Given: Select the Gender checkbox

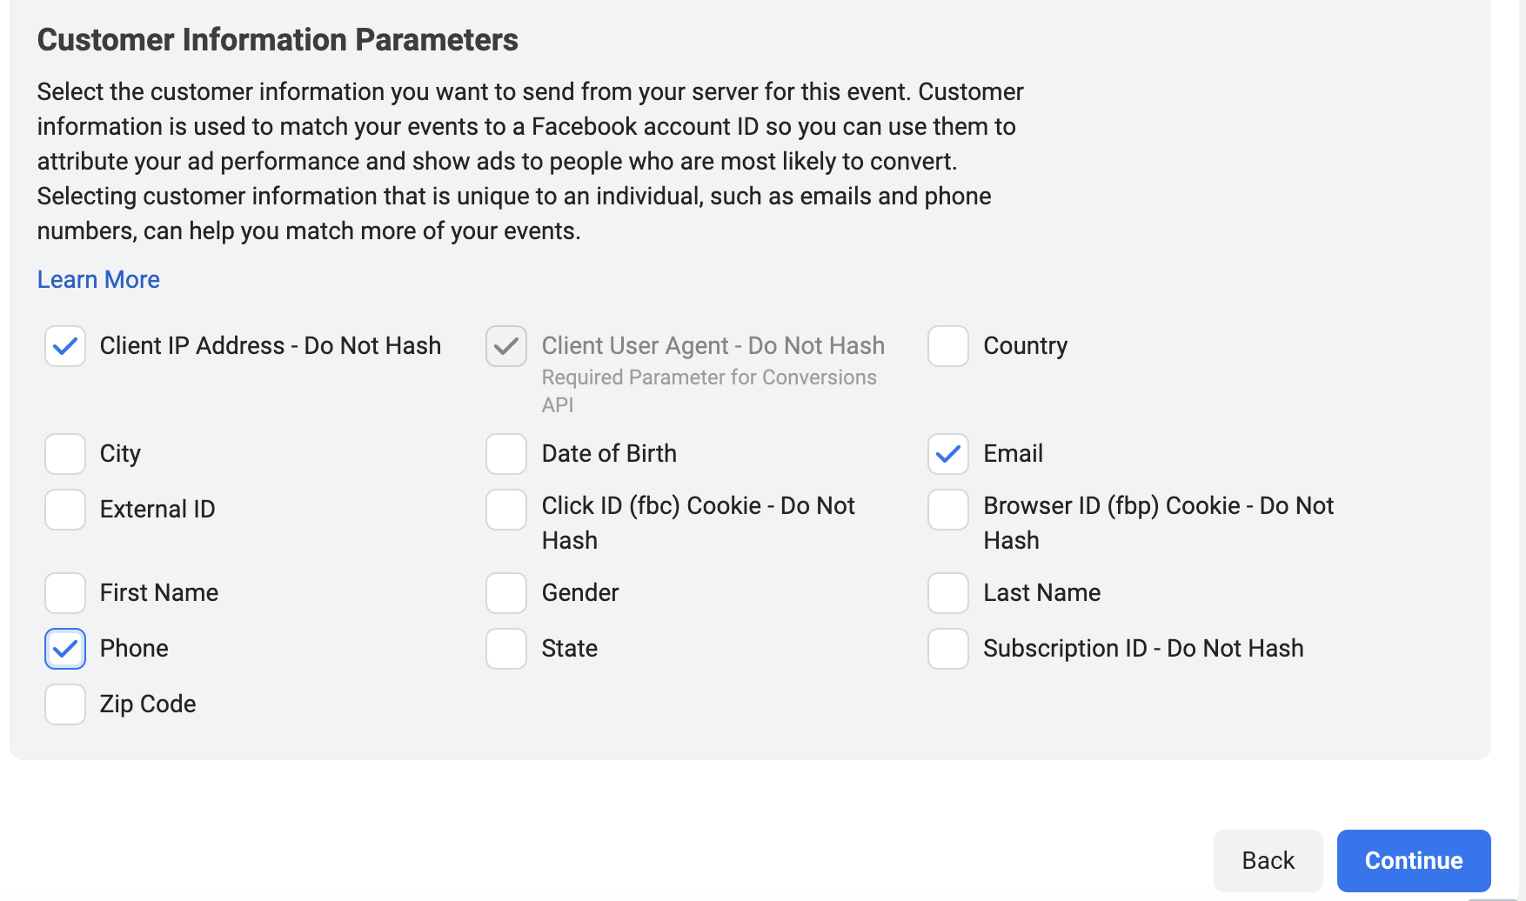Looking at the screenshot, I should tap(506, 593).
